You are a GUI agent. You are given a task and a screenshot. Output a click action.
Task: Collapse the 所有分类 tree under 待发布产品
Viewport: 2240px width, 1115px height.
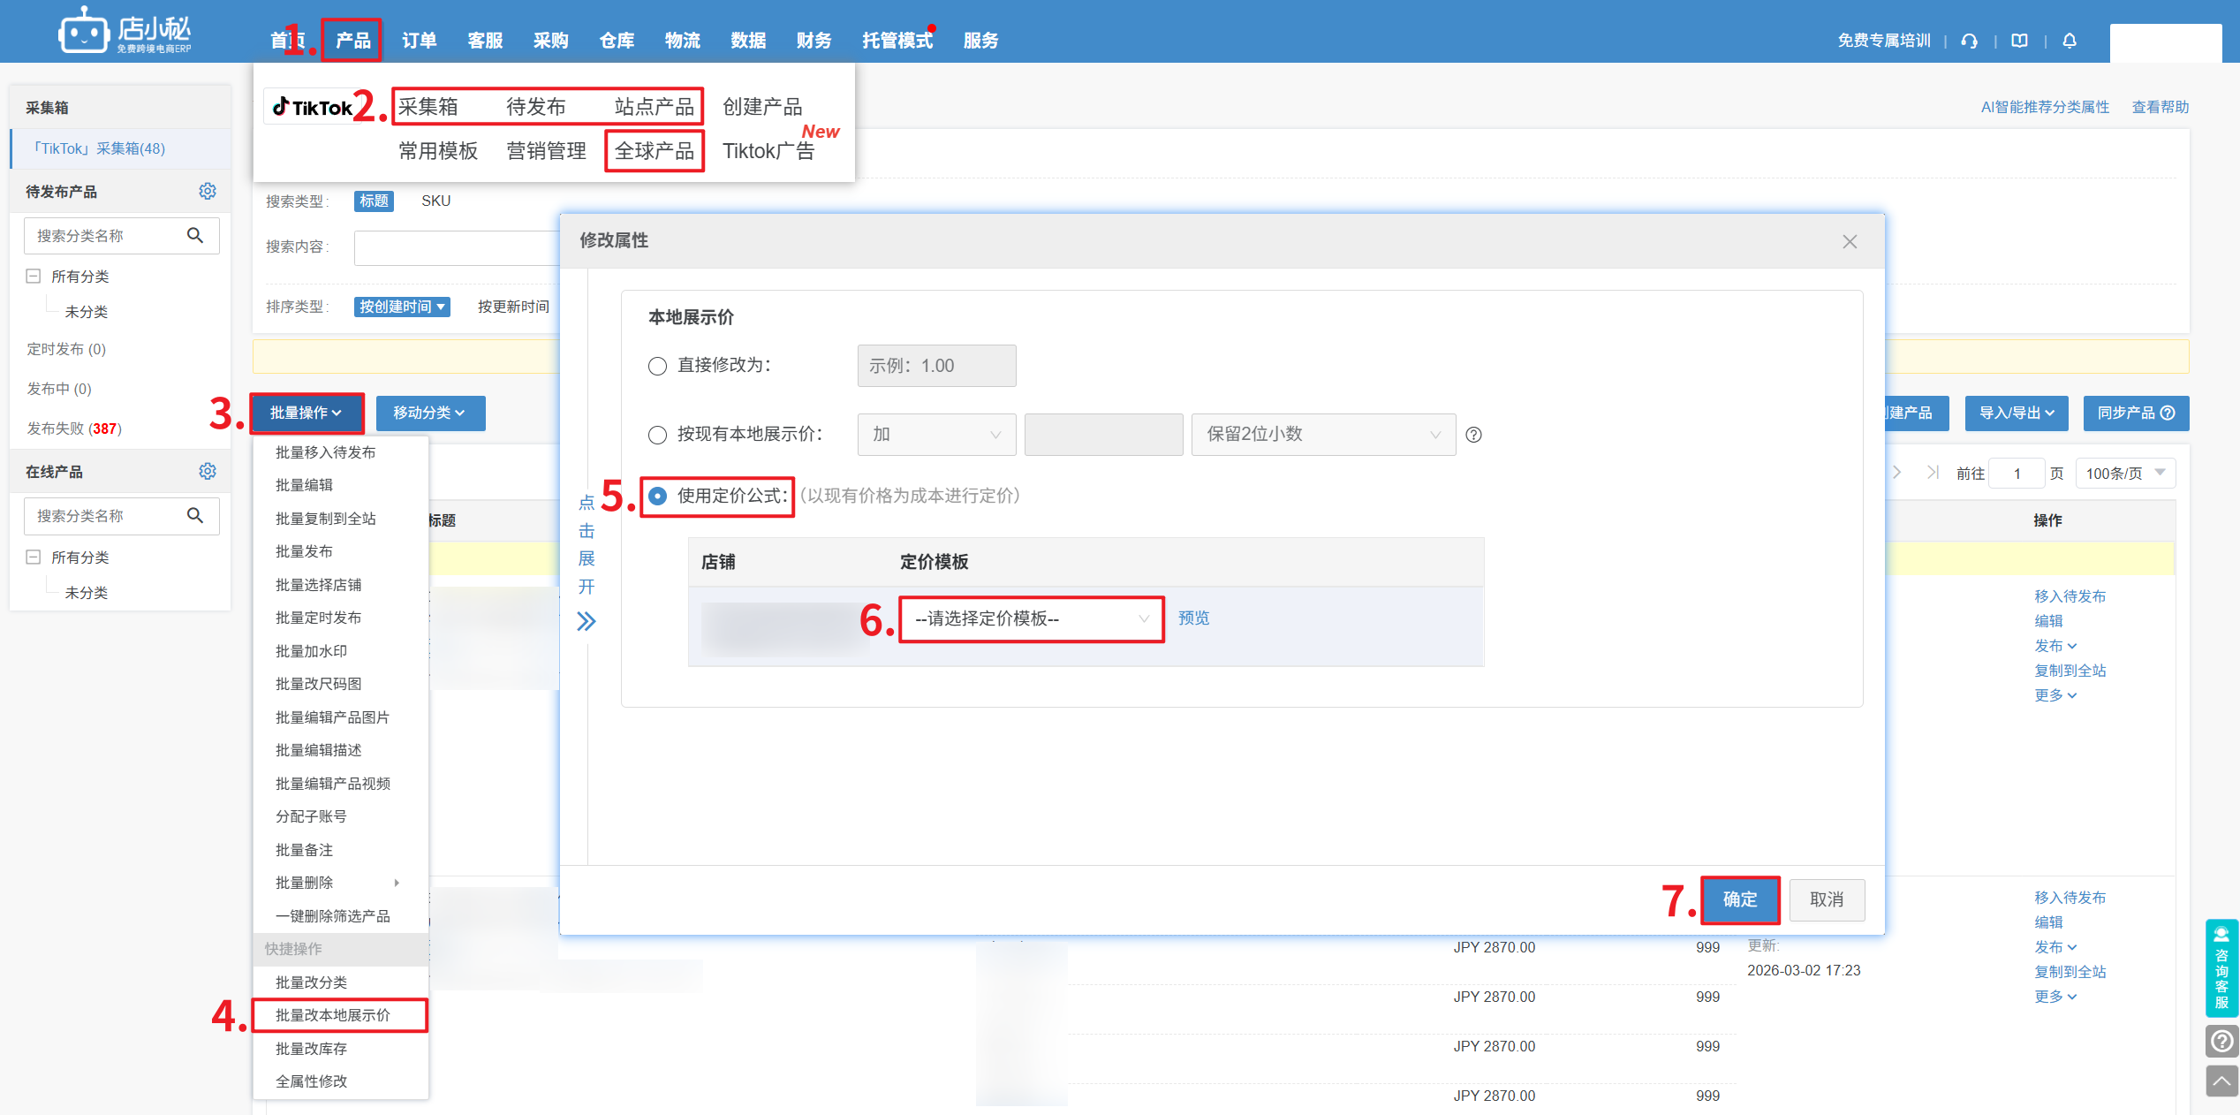(x=34, y=277)
